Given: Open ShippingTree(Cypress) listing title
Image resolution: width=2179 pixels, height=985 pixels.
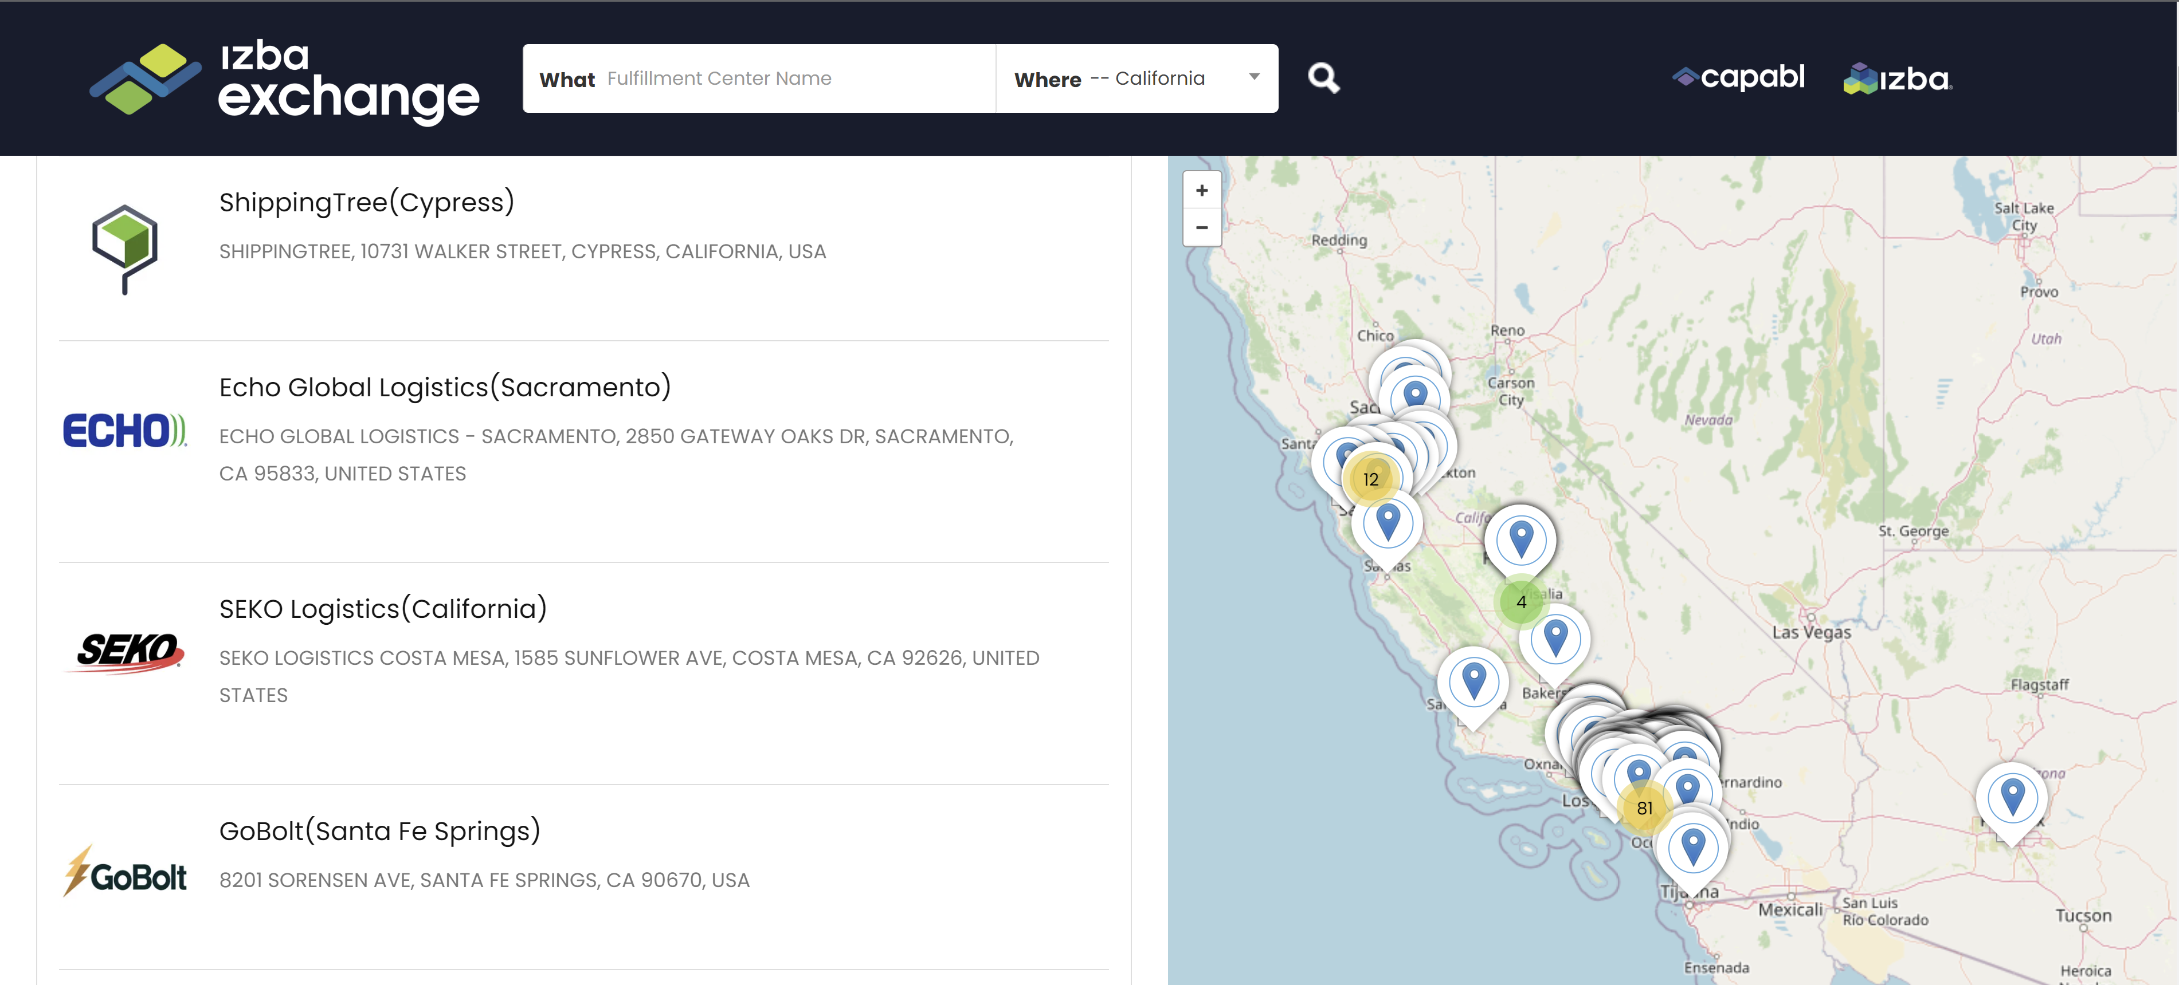Looking at the screenshot, I should click(366, 203).
